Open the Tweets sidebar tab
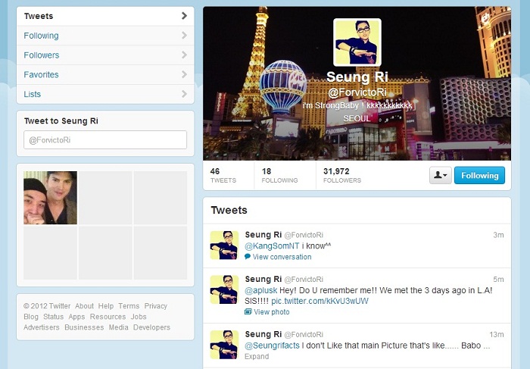Viewport: 530px width, 369px height. point(105,16)
